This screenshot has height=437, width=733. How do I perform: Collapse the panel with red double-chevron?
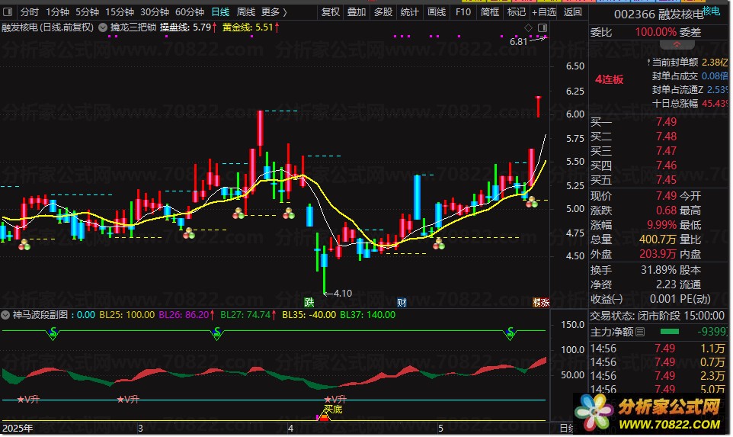(x=677, y=44)
